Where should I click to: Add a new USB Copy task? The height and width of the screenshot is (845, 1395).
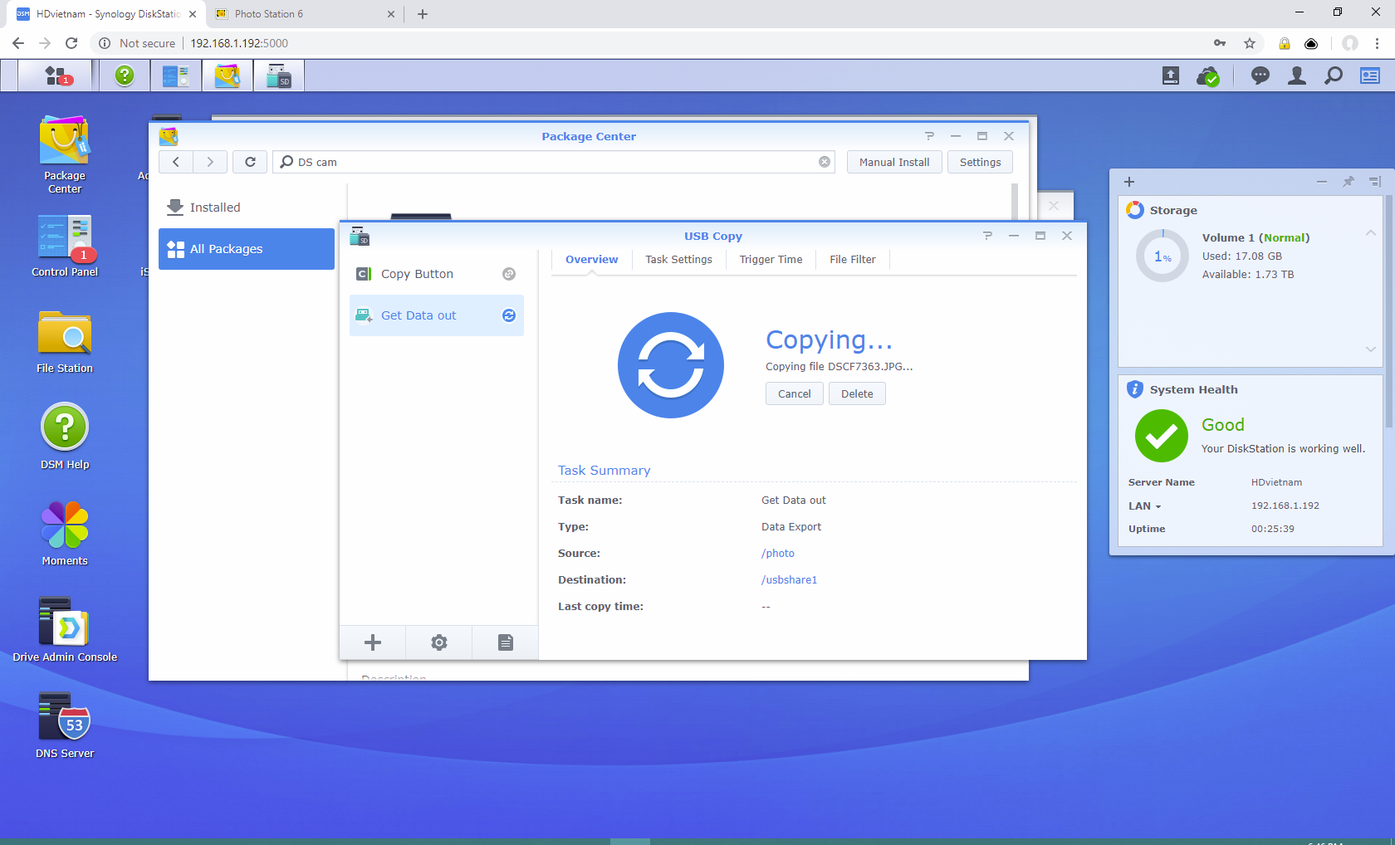[373, 642]
